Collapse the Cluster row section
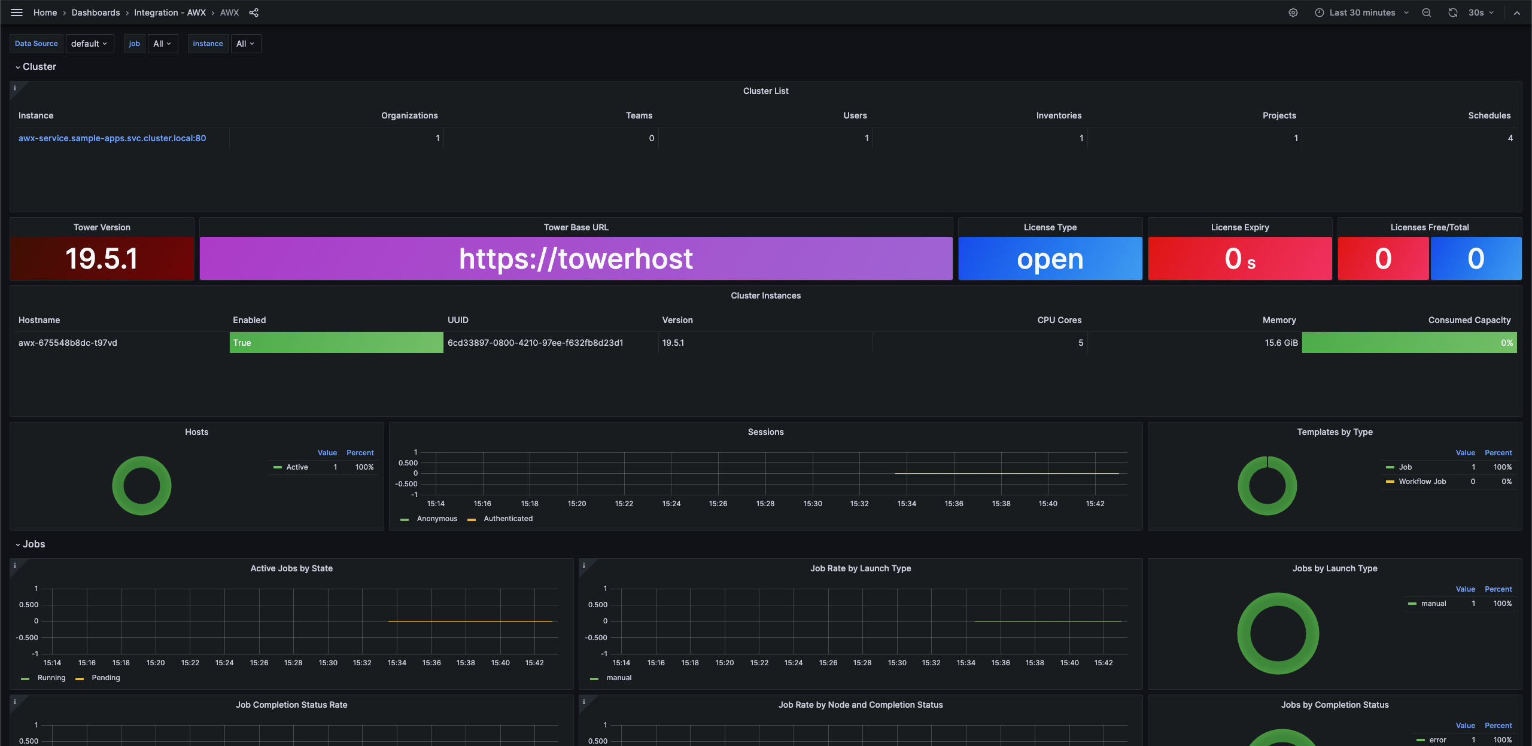Viewport: 1532px width, 746px height. pyautogui.click(x=36, y=67)
